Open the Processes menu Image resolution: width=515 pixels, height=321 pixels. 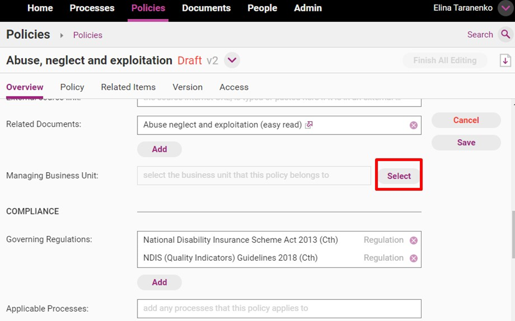point(92,8)
